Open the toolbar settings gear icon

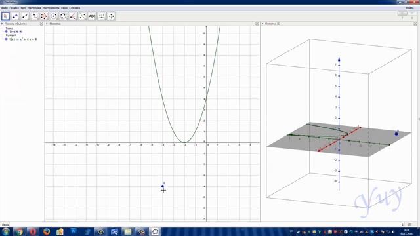[412, 18]
